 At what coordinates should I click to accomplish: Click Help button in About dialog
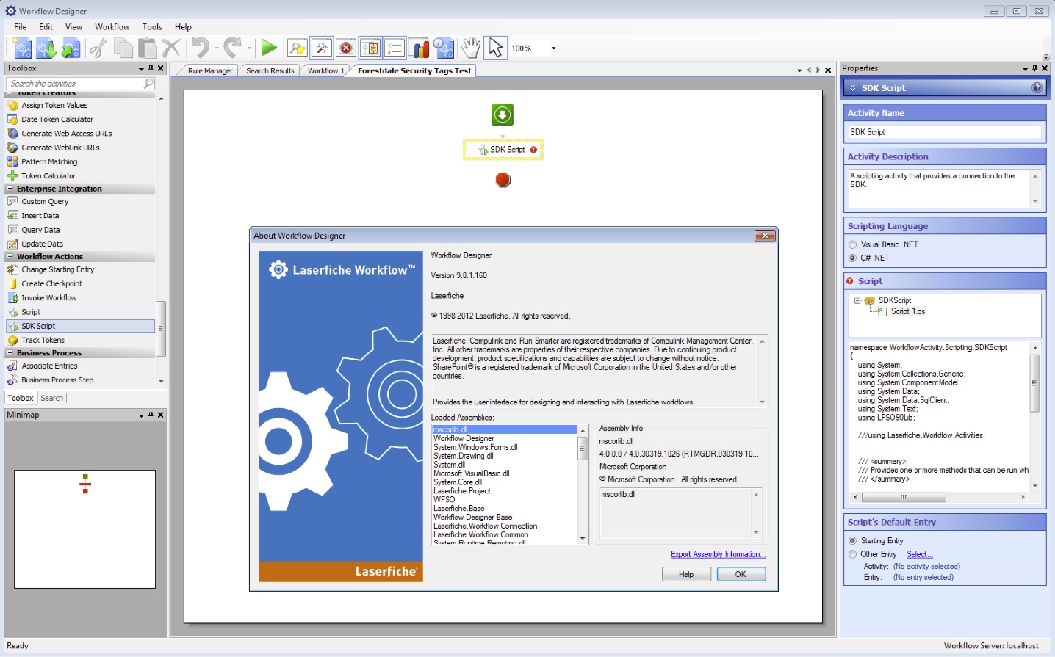[686, 575]
